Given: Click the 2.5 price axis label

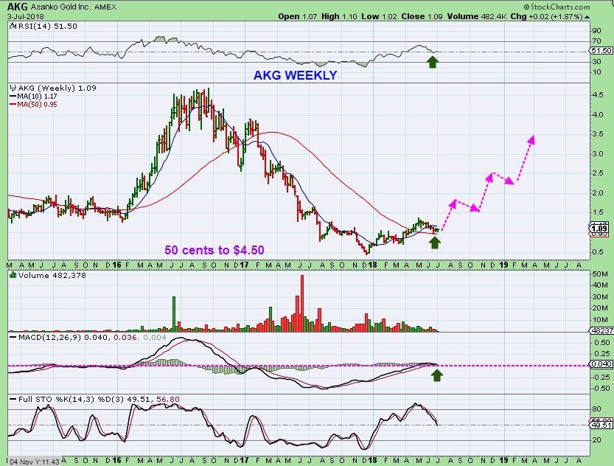Looking at the screenshot, I should pos(598,173).
